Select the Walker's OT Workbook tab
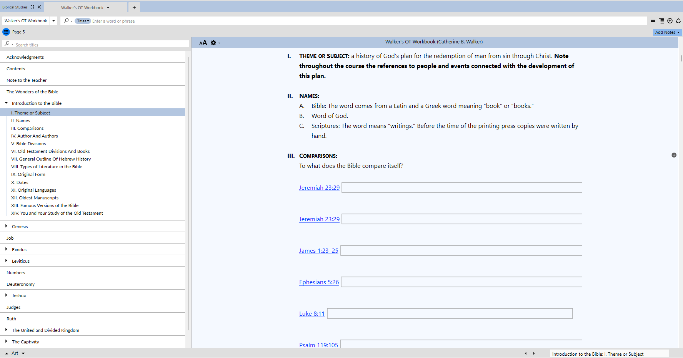Viewport: 683px width, 358px height. click(x=82, y=8)
